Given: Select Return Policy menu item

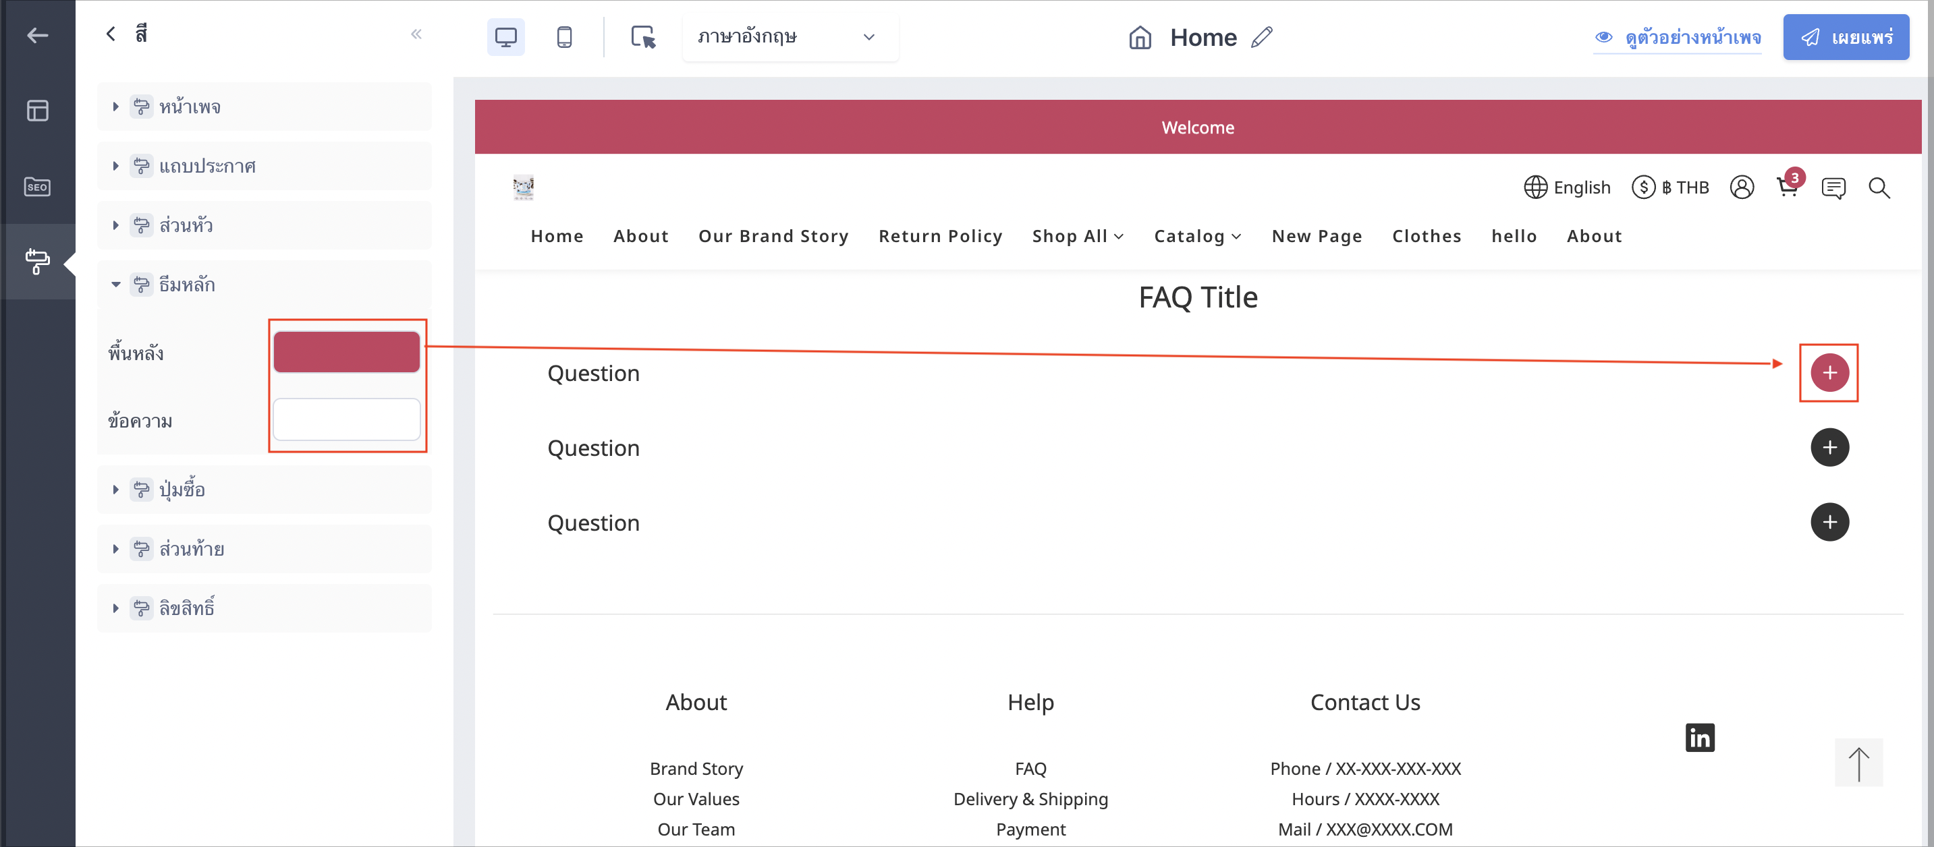Looking at the screenshot, I should [x=941, y=235].
